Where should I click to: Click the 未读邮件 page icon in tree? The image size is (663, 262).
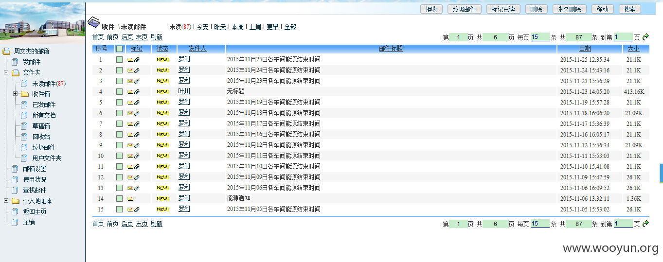[x=24, y=83]
